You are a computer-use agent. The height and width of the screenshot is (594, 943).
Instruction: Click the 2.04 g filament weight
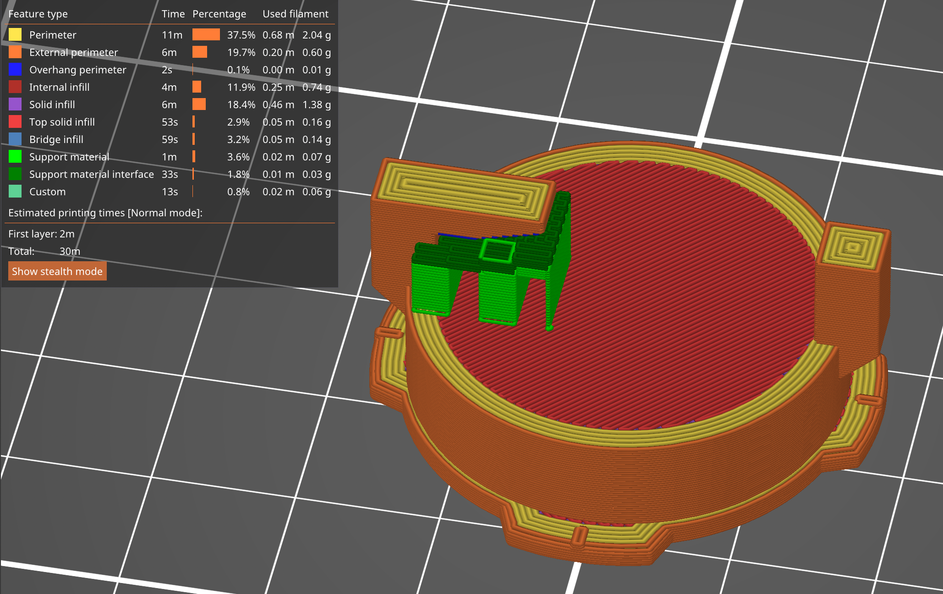pyautogui.click(x=317, y=35)
